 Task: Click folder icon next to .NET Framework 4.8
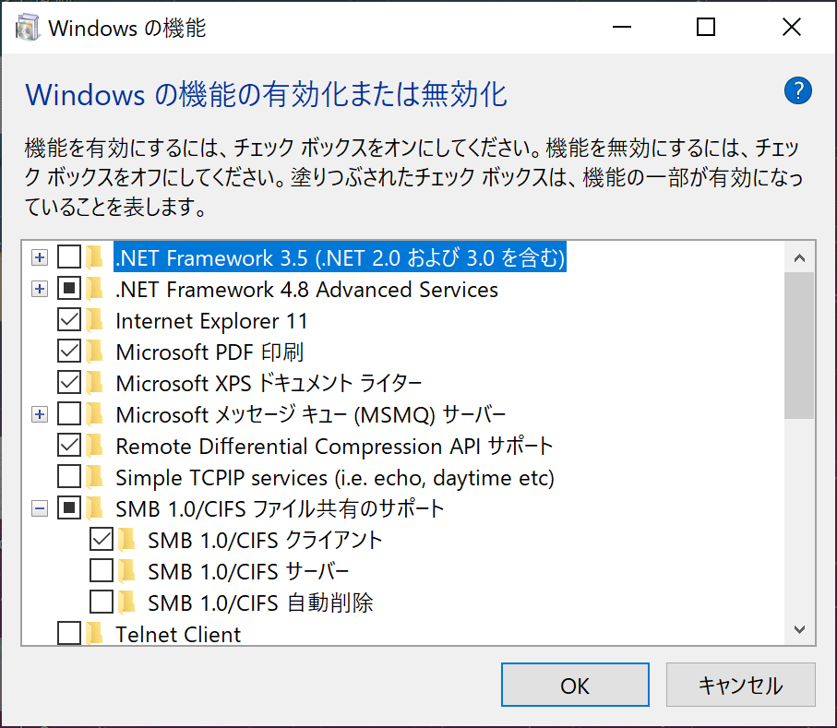click(x=95, y=289)
